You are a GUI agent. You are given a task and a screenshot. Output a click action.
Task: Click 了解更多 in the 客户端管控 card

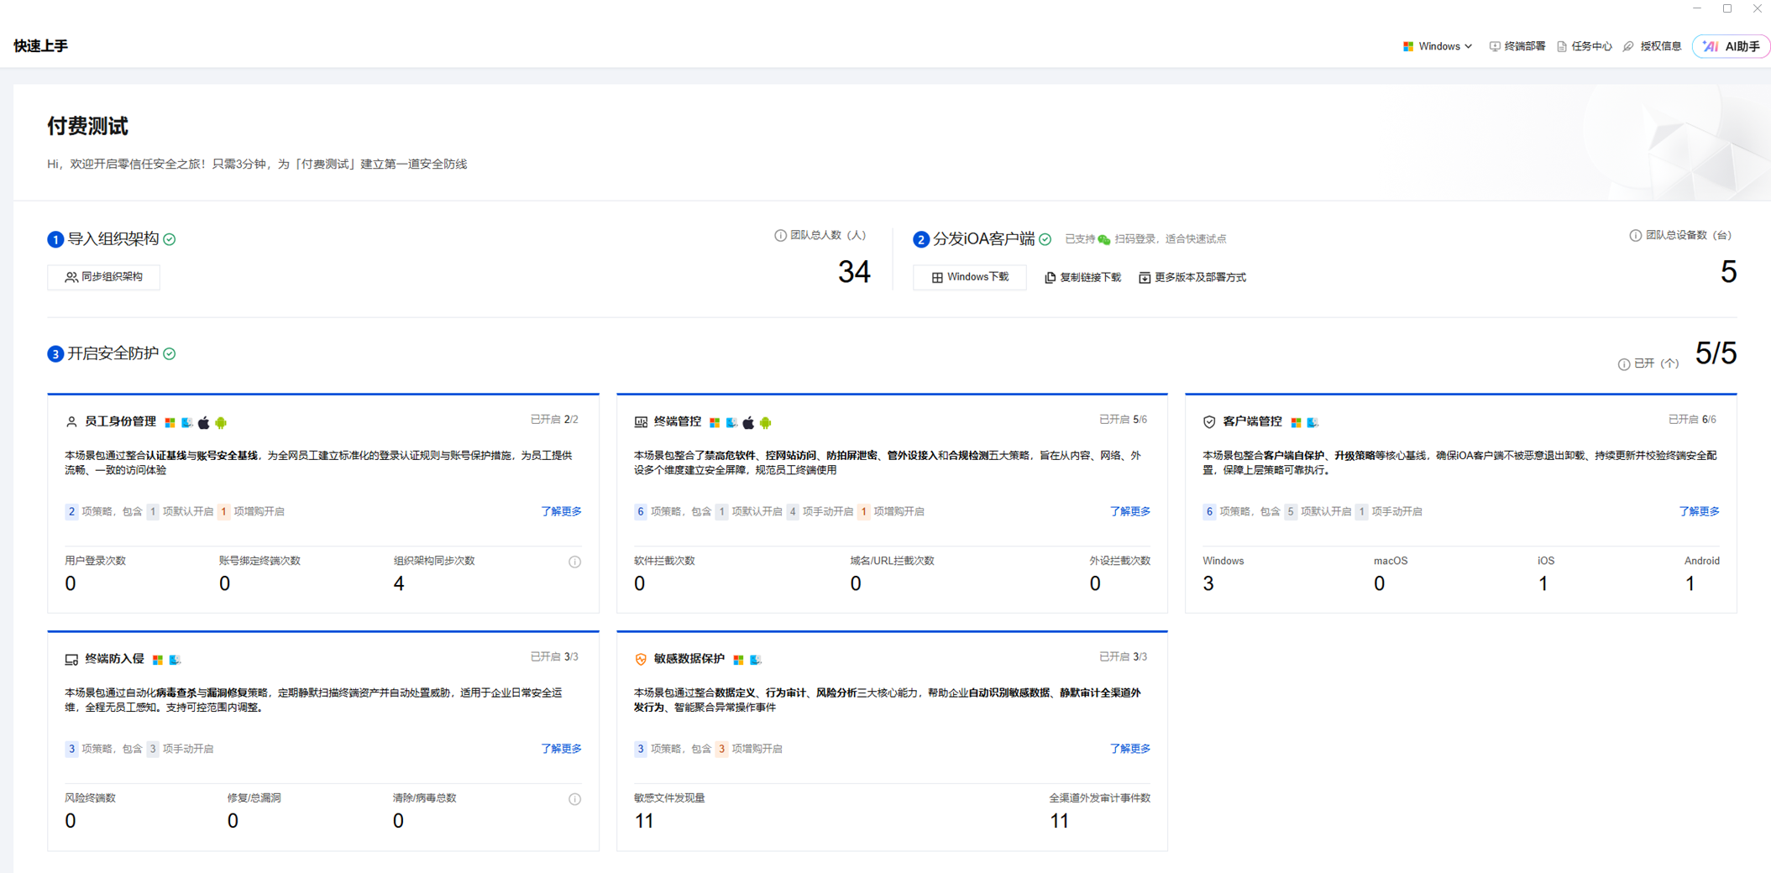point(1698,511)
